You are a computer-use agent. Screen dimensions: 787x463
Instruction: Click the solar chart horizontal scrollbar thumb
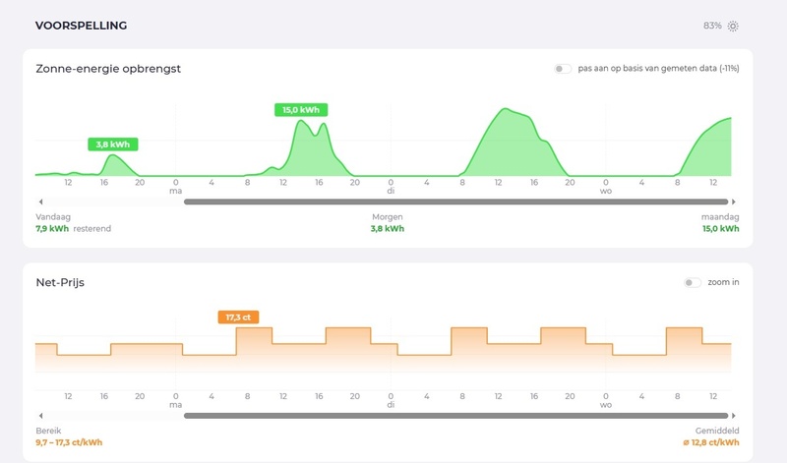click(x=455, y=202)
